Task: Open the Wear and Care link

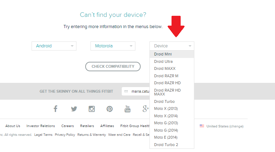Action: tap(119, 135)
